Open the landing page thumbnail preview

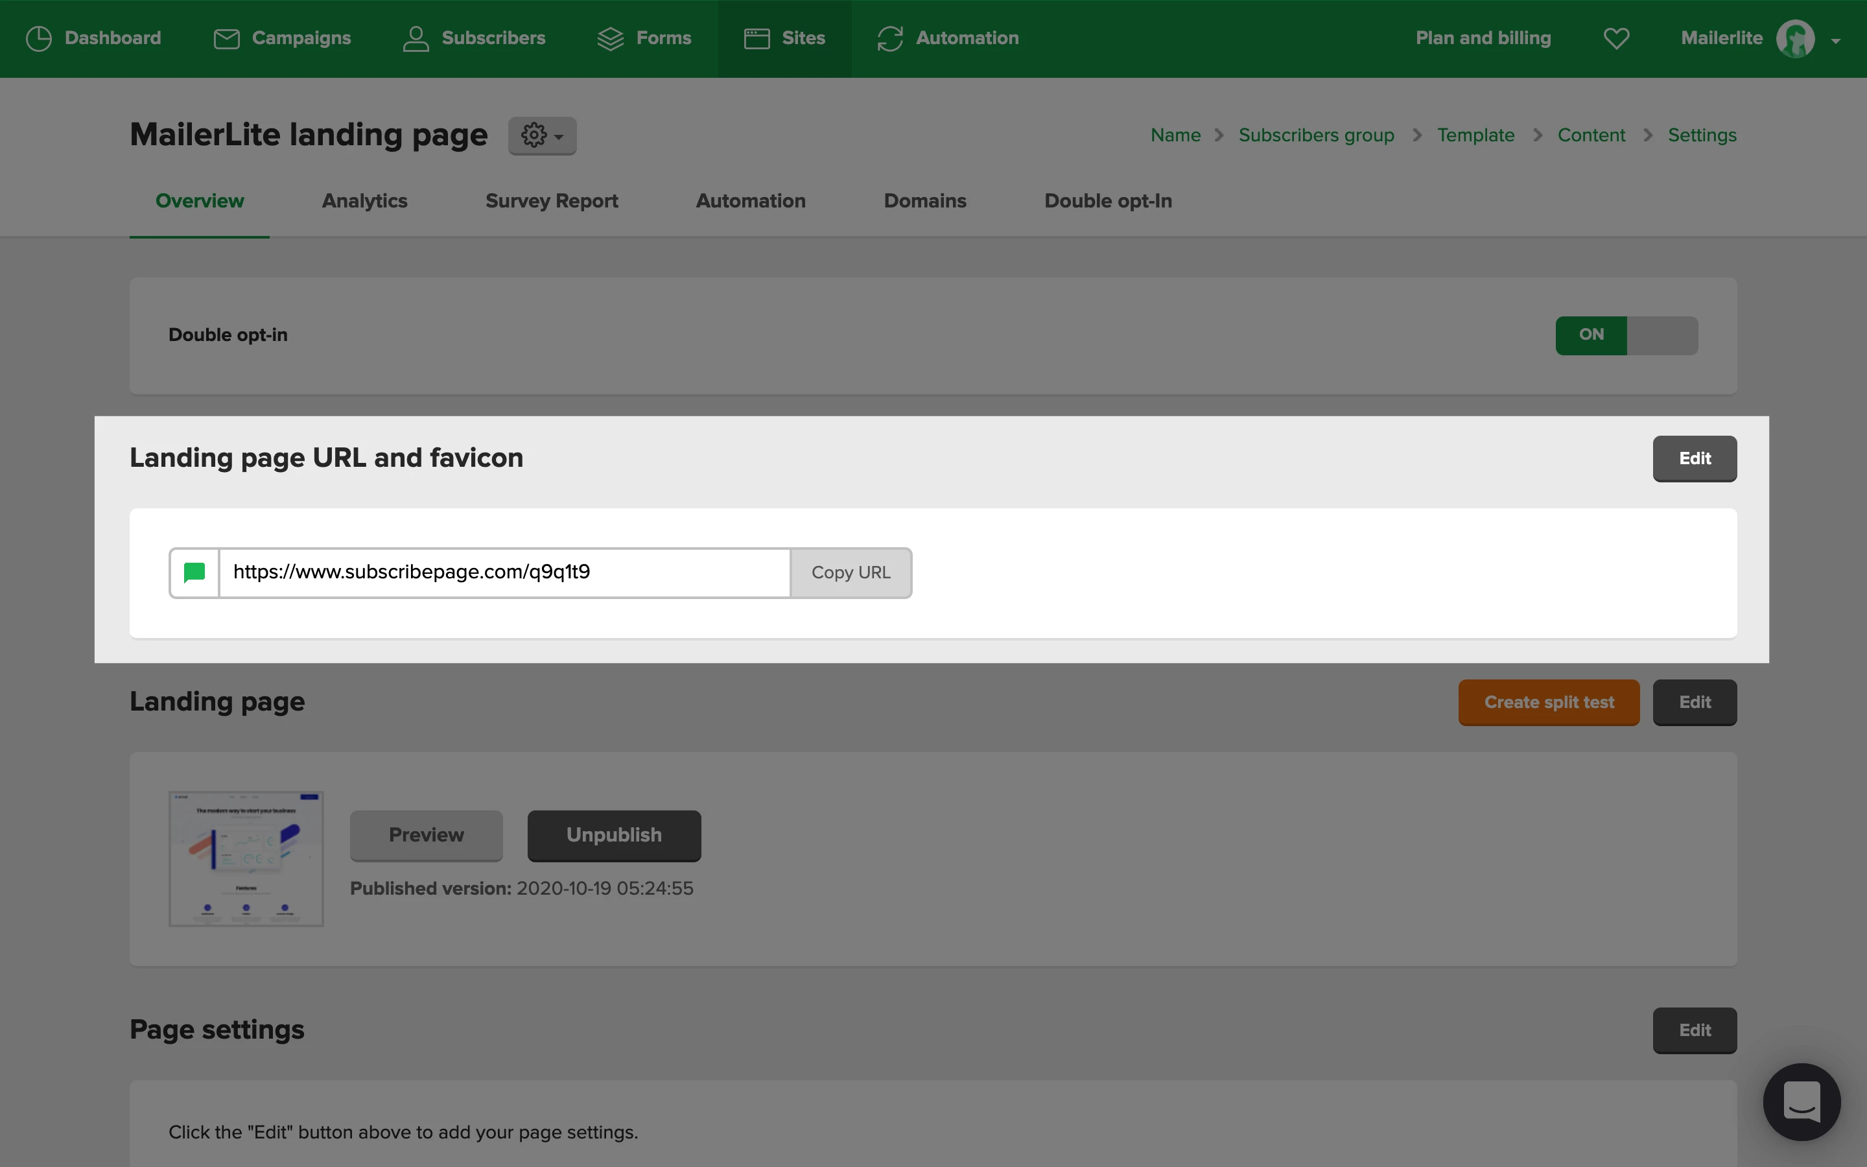(246, 858)
